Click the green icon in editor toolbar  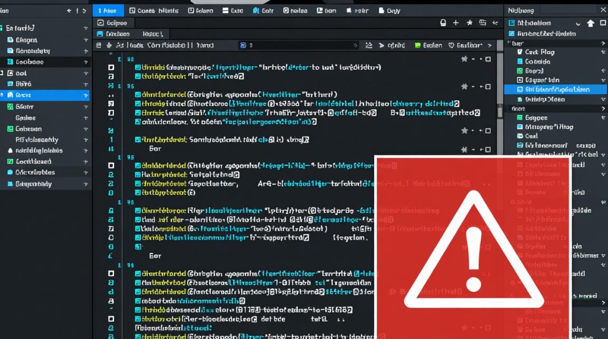pos(418,45)
